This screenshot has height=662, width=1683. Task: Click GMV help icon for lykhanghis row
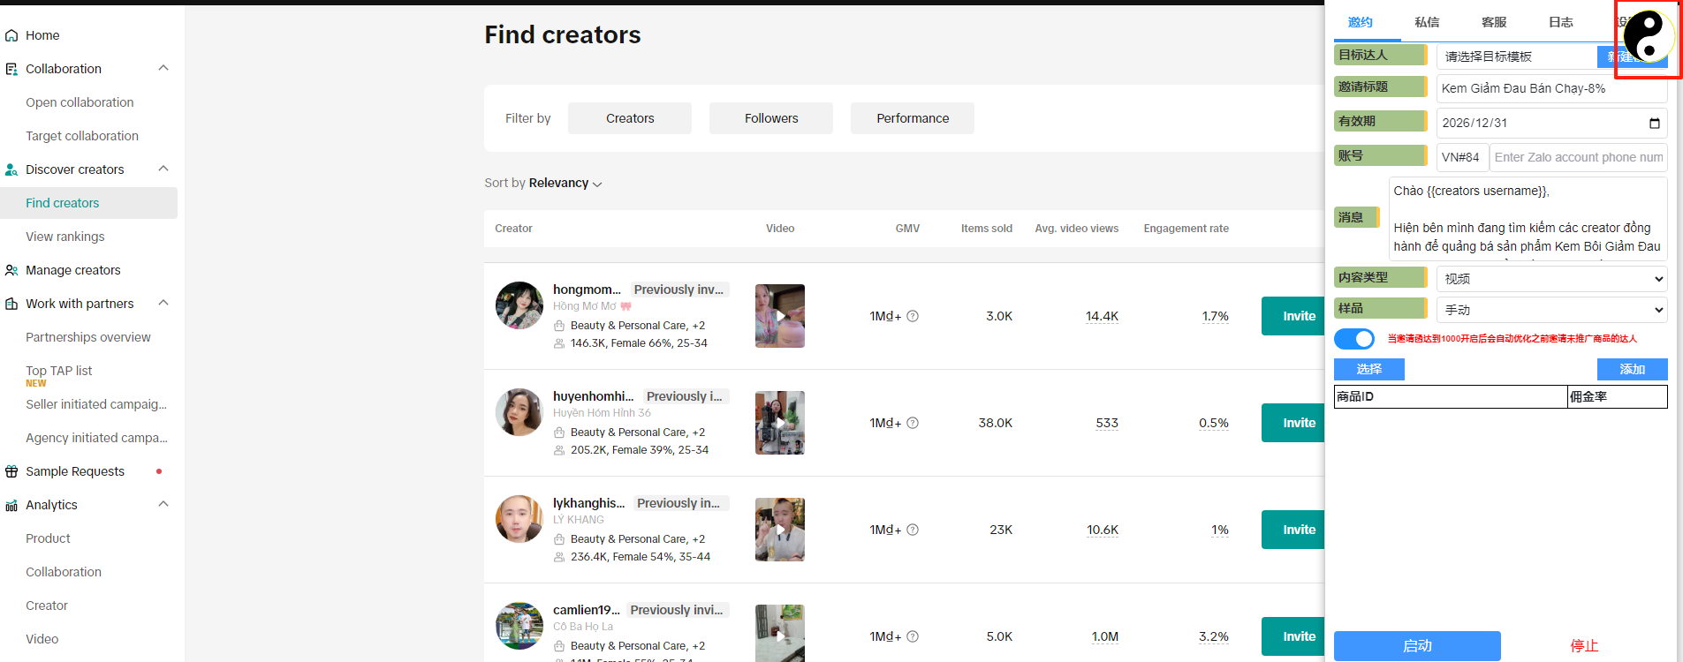tap(913, 530)
